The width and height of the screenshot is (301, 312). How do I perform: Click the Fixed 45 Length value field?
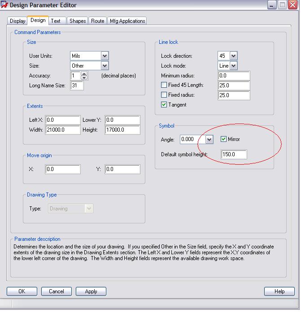click(x=234, y=85)
